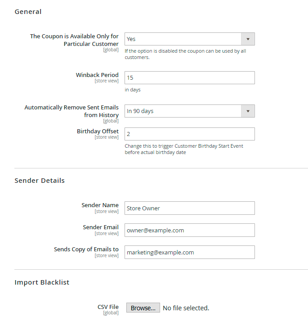Click into the Birthday Offset input
Viewport: 308px width, 322px height.
point(189,134)
